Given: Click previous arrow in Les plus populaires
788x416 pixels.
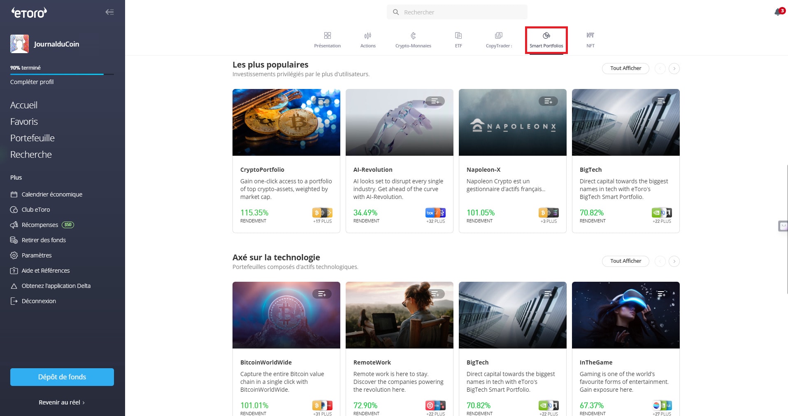Looking at the screenshot, I should click(660, 68).
